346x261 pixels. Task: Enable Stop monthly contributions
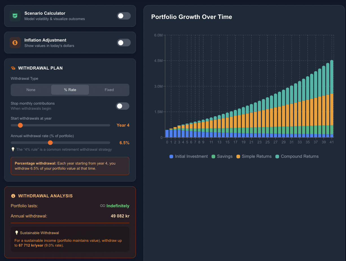pyautogui.click(x=123, y=106)
